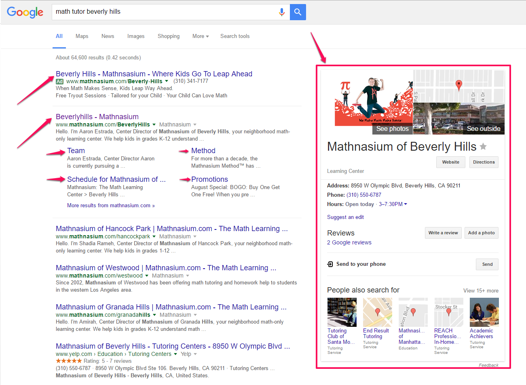Switch to the Maps tab
Screen dimensions: 526x385
tap(82, 36)
